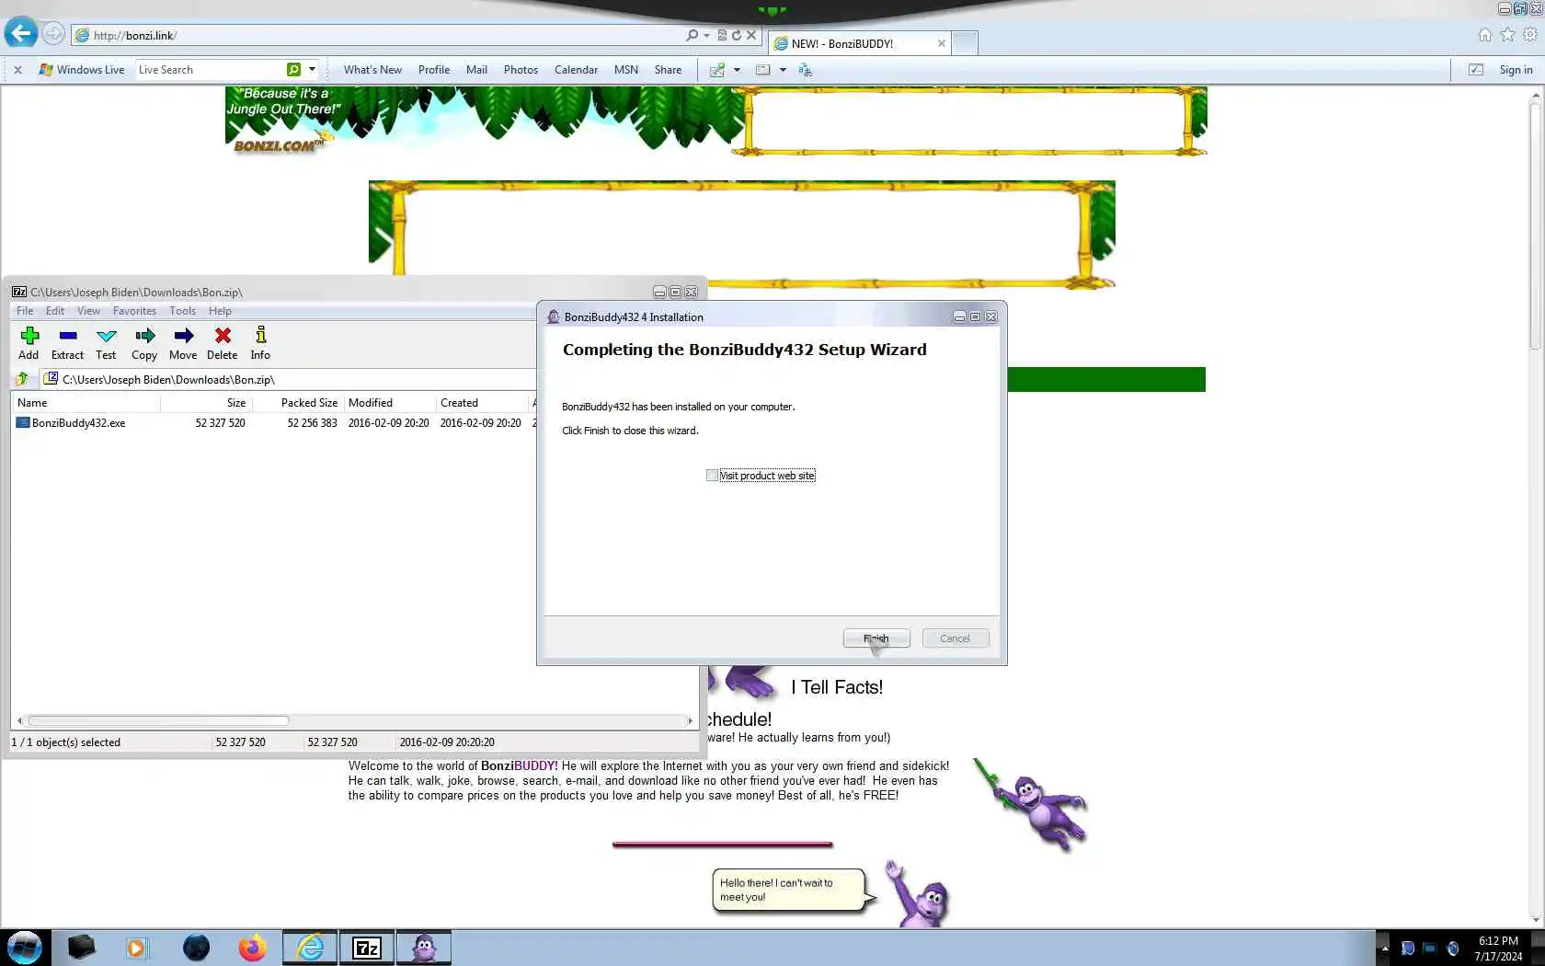Screen dimensions: 1545x966
Task: Click the browser page vertical scrollbar thumb
Action: click(x=1535, y=225)
